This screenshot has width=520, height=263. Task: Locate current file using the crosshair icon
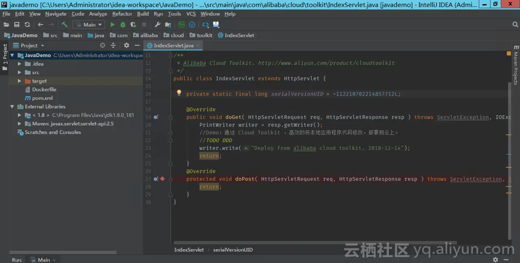[x=103, y=45]
